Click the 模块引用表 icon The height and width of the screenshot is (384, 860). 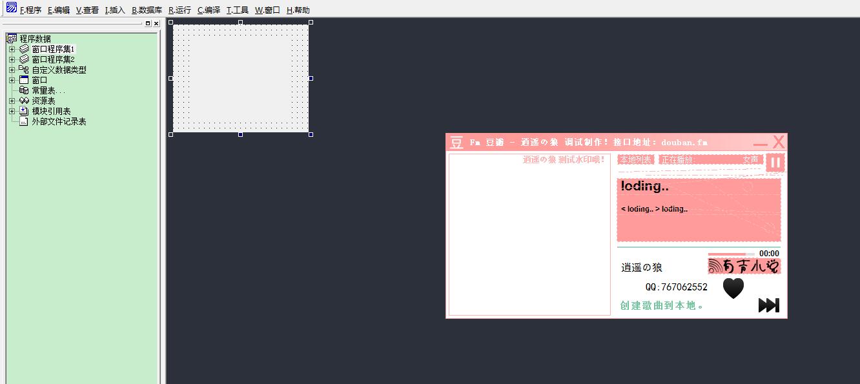point(24,111)
